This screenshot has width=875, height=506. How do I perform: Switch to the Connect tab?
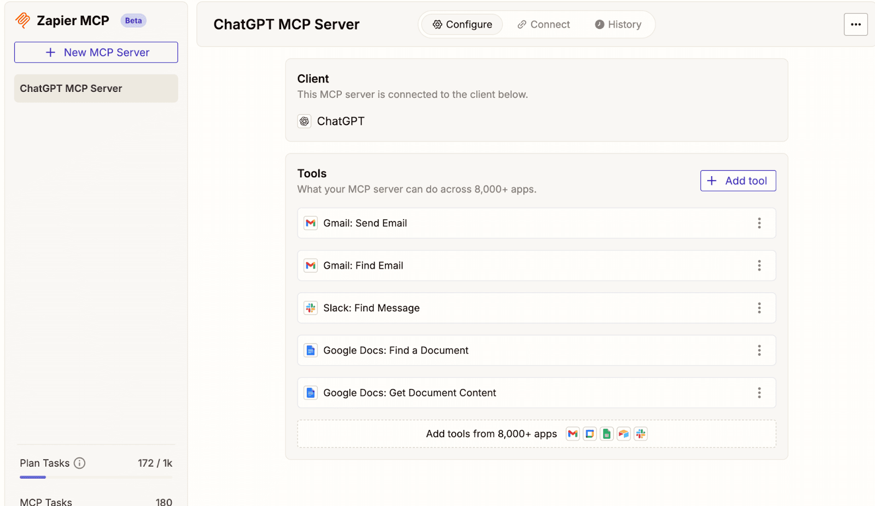[x=544, y=25]
